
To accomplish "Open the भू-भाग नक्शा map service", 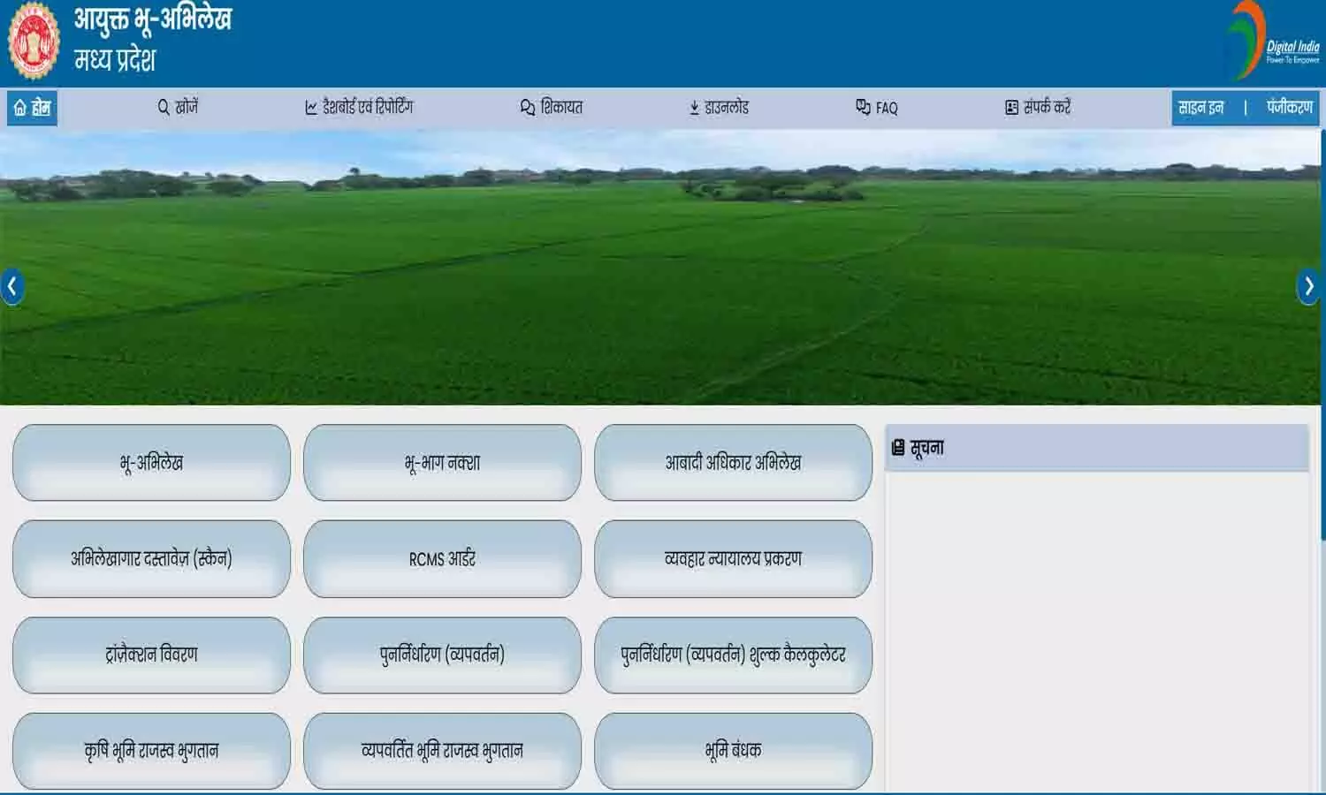I will (x=442, y=462).
